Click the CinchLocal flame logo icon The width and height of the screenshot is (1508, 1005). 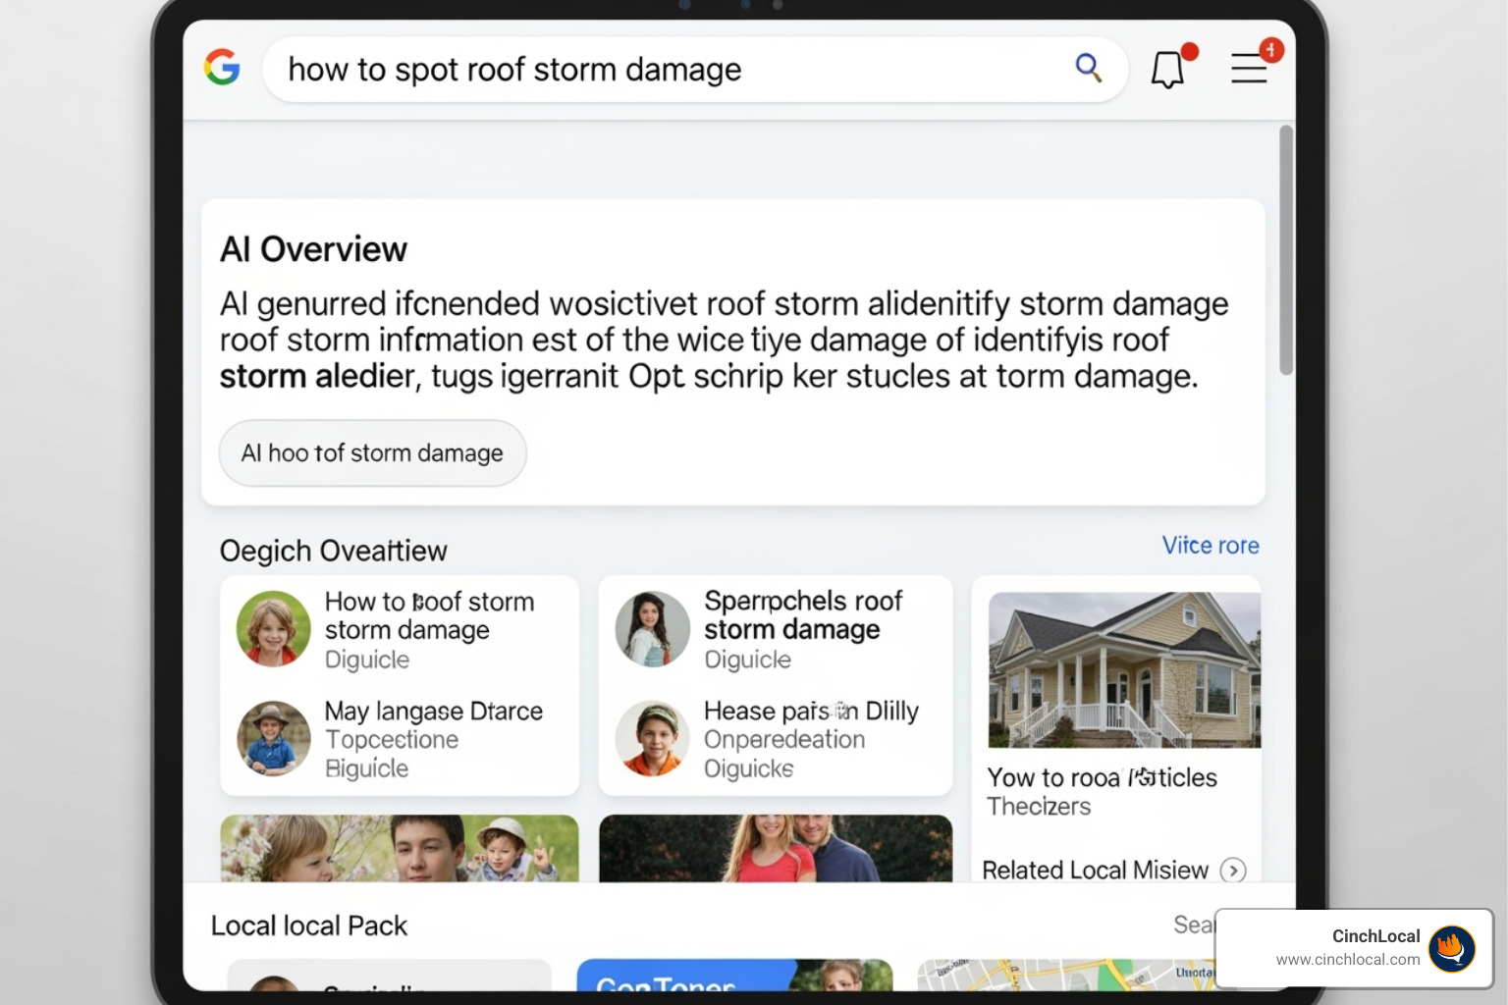[1451, 948]
